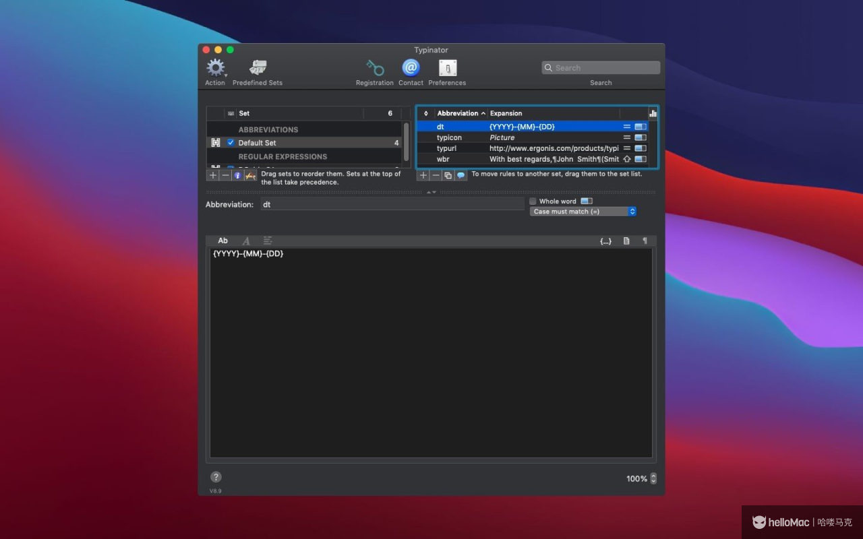Select the wbr abbreviation row

point(533,159)
